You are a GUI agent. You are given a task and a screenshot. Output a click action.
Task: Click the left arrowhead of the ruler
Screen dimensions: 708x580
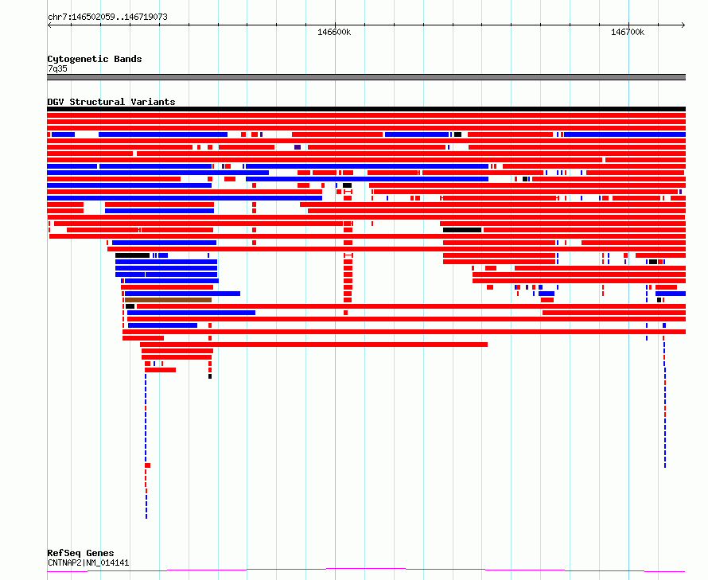pos(49,25)
